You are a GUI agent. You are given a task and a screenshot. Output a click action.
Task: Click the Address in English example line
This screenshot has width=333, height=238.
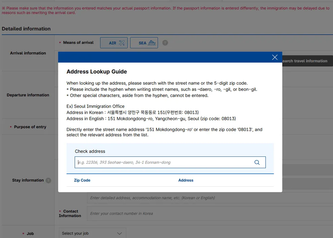coord(151,118)
